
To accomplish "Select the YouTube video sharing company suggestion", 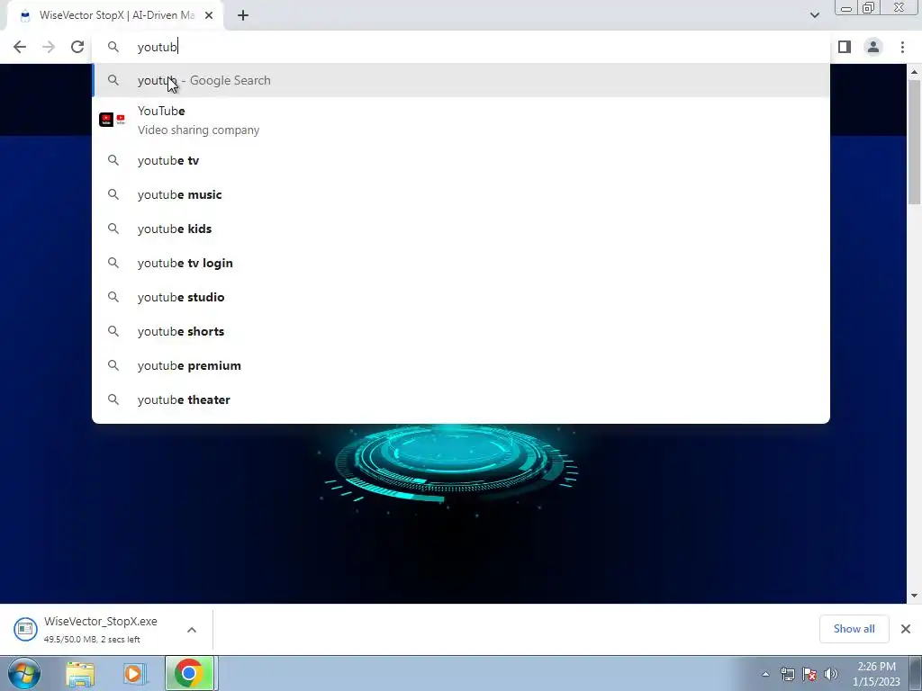I will [x=461, y=120].
